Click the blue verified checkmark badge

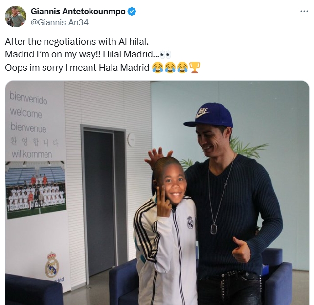click(132, 11)
